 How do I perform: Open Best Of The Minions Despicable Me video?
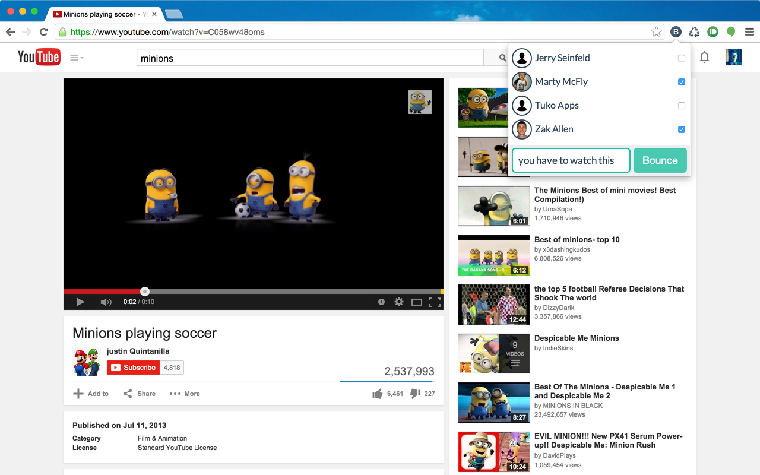pyautogui.click(x=605, y=391)
